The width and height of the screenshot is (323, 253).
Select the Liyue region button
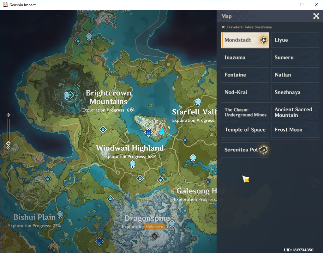(x=295, y=40)
